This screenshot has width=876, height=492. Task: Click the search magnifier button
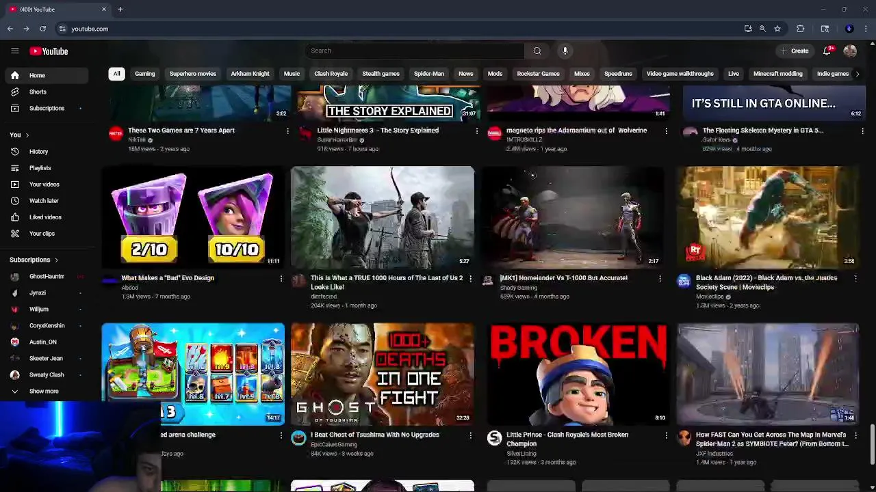tap(537, 51)
